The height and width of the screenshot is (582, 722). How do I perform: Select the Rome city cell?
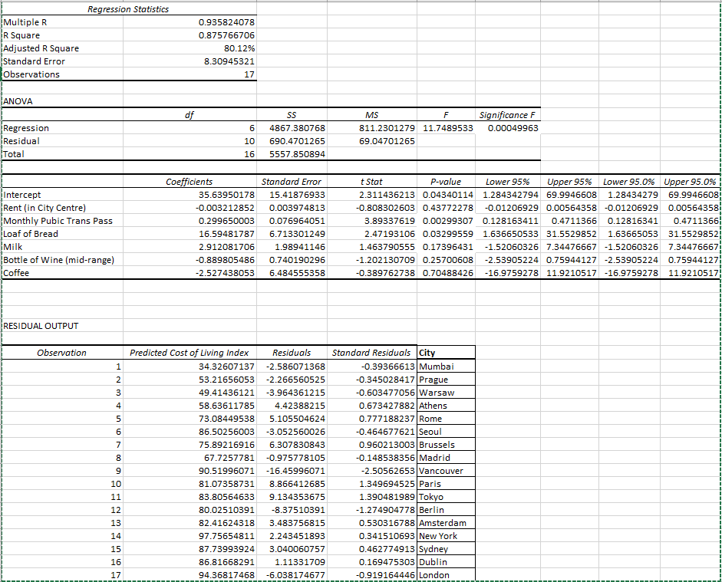[x=447, y=419]
